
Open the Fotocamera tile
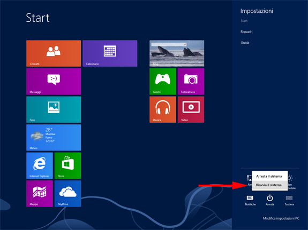click(191, 82)
